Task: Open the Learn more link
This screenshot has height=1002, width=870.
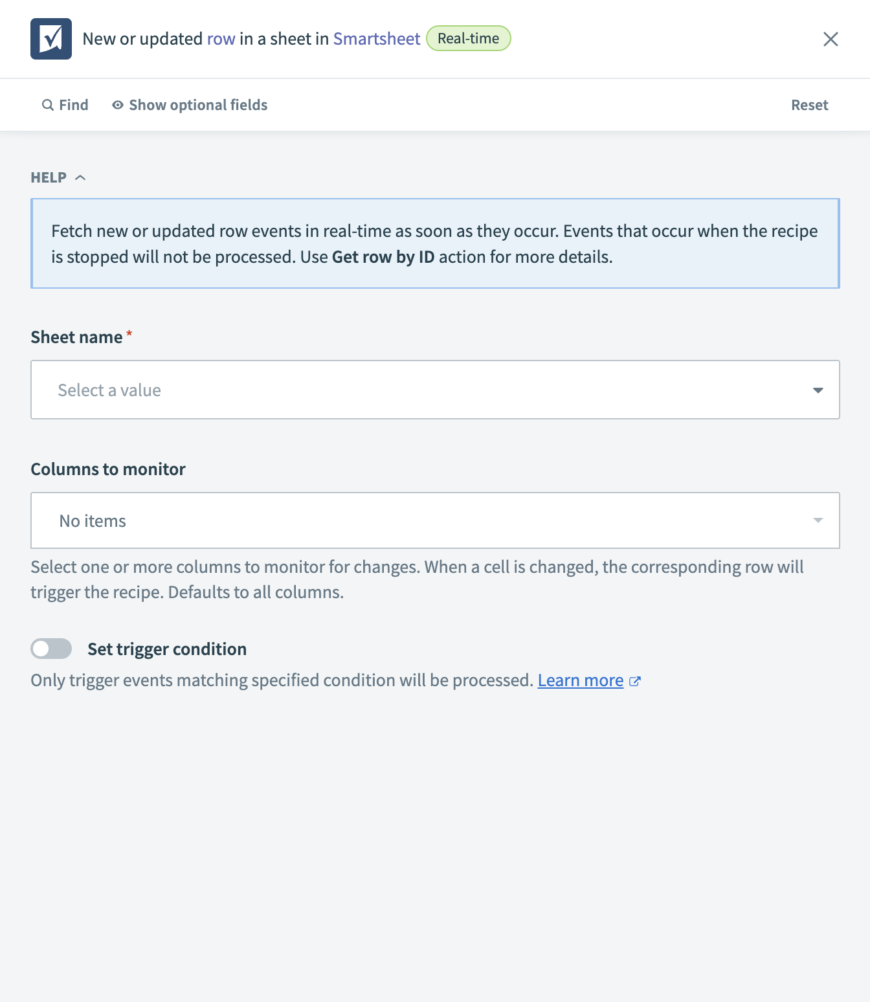Action: pos(580,681)
